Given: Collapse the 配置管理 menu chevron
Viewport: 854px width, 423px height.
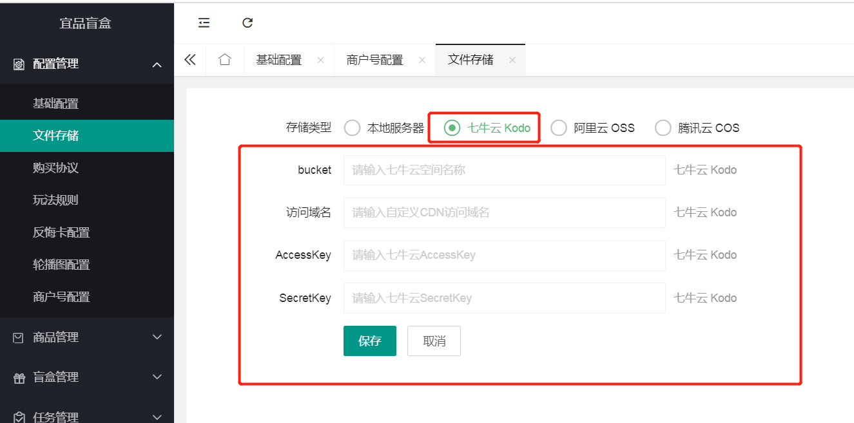Looking at the screenshot, I should tap(157, 64).
